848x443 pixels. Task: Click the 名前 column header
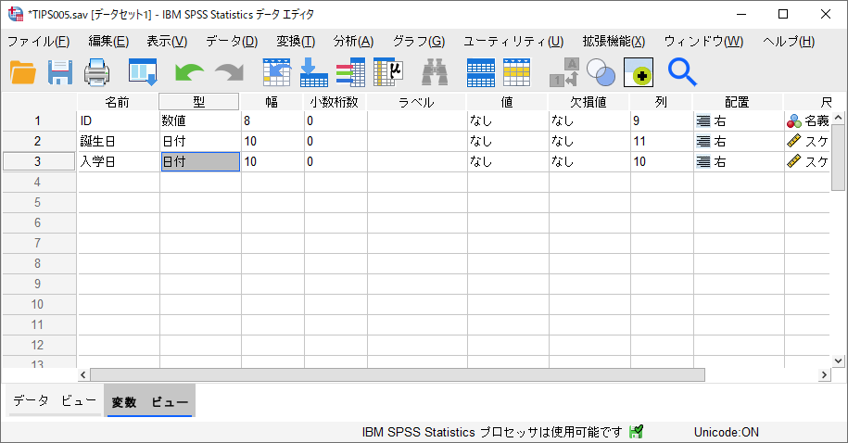(118, 102)
